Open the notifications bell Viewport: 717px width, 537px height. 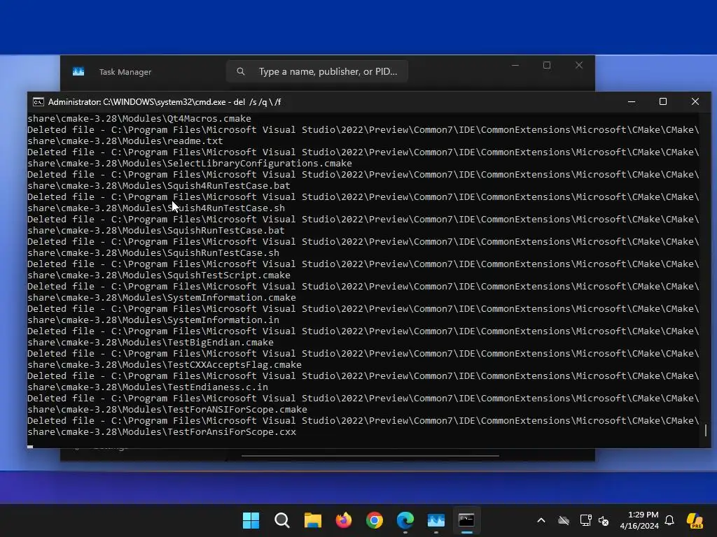669,520
